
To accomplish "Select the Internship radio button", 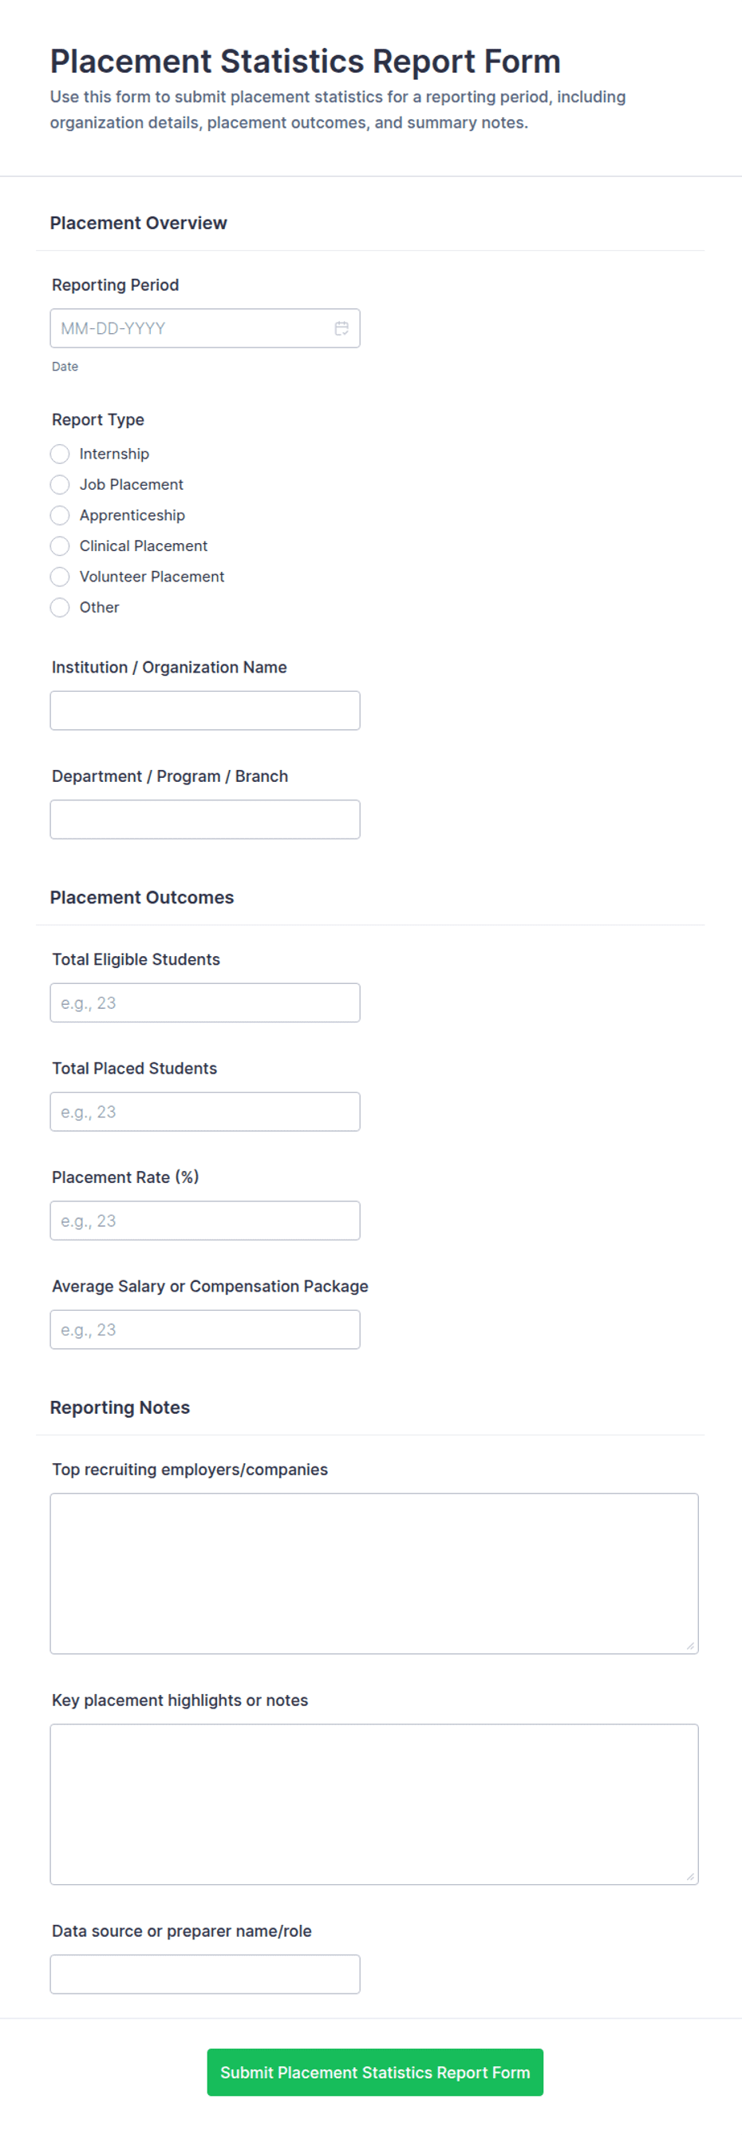I will (60, 454).
